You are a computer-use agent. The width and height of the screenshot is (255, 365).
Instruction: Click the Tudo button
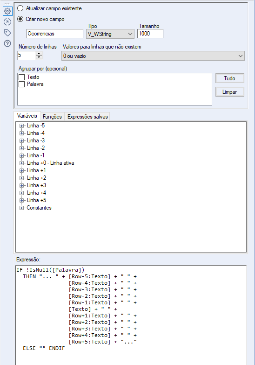[x=230, y=78]
